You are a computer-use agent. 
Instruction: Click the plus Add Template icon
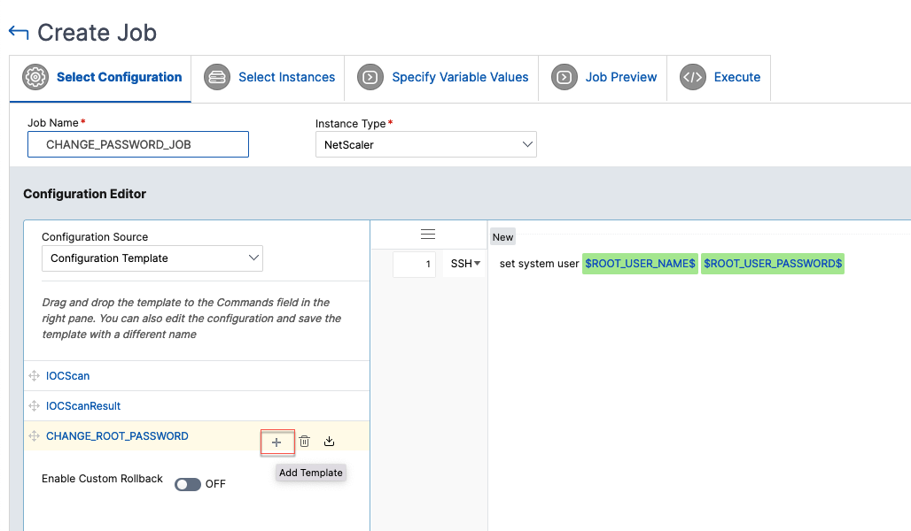pyautogui.click(x=277, y=442)
